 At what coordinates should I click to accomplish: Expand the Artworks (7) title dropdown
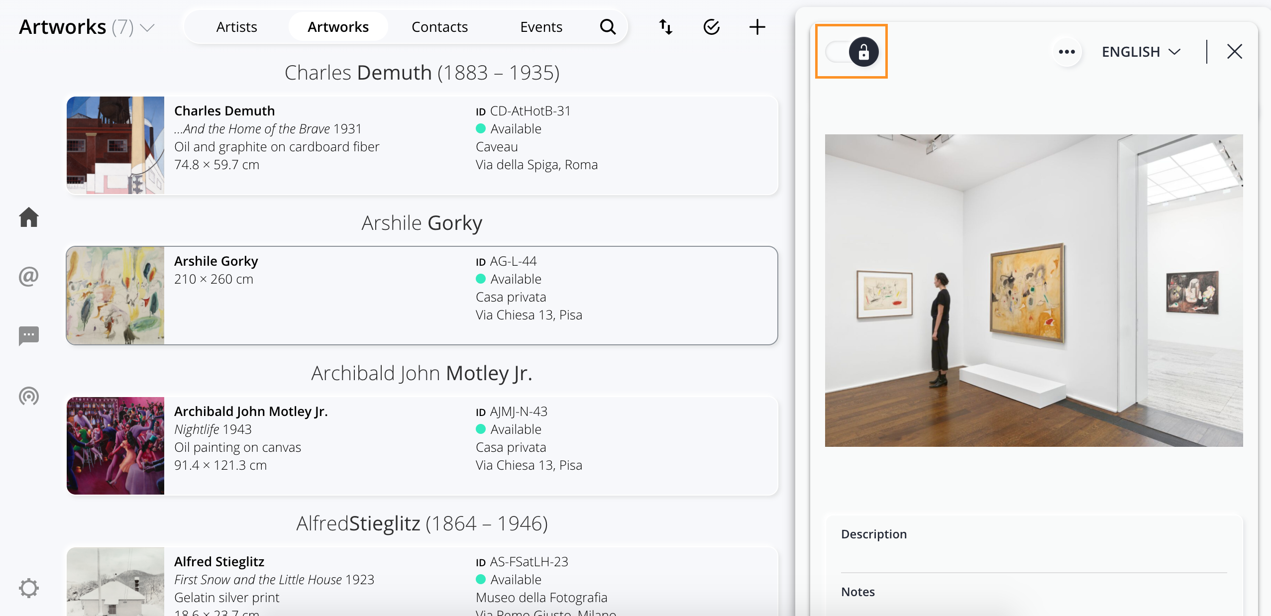click(147, 27)
